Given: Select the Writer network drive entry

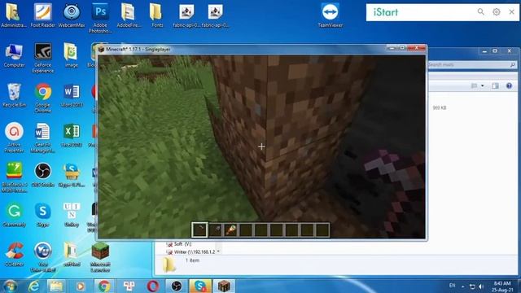Looking at the screenshot, I should tap(190, 251).
